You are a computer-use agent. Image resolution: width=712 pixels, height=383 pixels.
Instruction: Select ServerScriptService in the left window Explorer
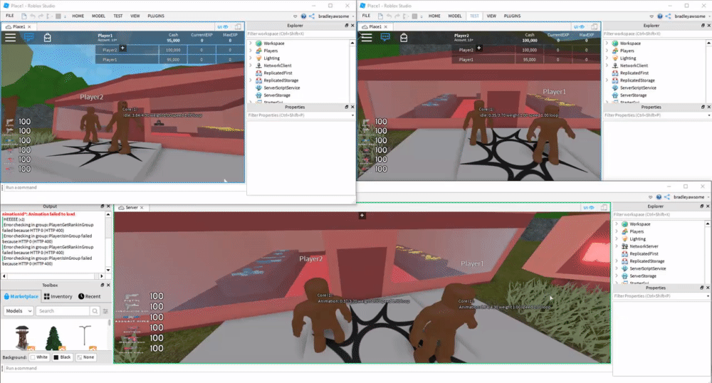(281, 88)
